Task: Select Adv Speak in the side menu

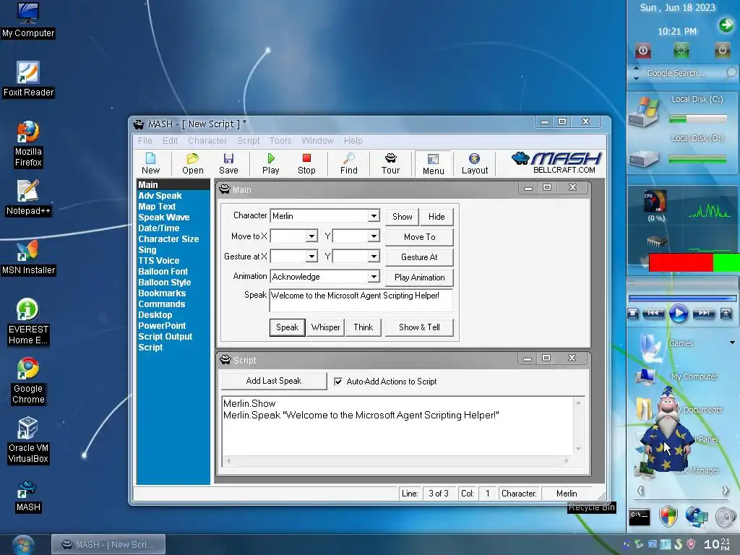Action: click(160, 195)
